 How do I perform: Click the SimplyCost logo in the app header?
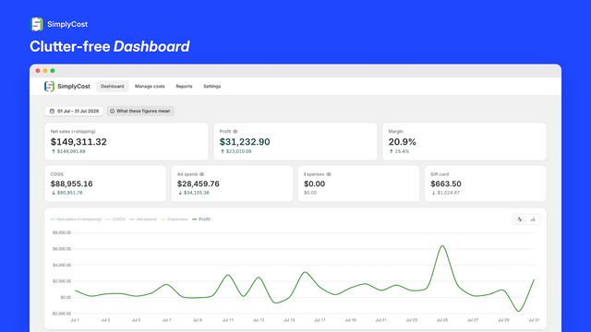tap(49, 86)
